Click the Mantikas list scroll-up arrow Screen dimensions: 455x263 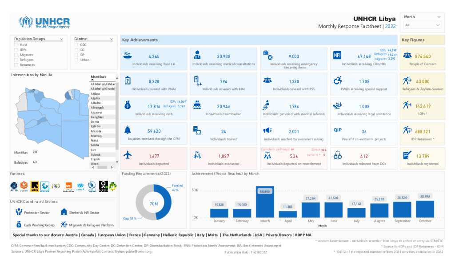point(117,78)
